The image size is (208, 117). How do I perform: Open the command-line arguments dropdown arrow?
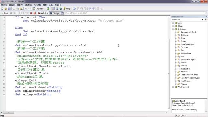point(205,13)
